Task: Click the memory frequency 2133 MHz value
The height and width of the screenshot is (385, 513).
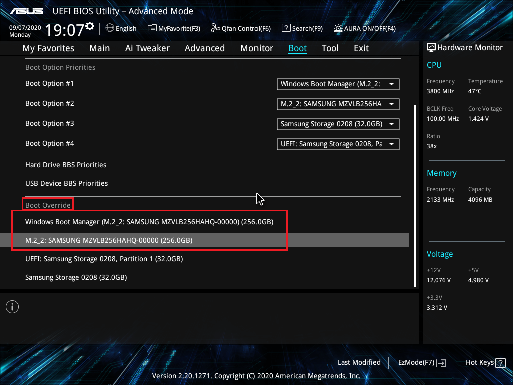Action: (440, 200)
